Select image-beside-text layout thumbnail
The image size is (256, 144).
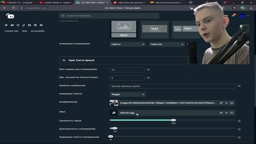coord(186,29)
